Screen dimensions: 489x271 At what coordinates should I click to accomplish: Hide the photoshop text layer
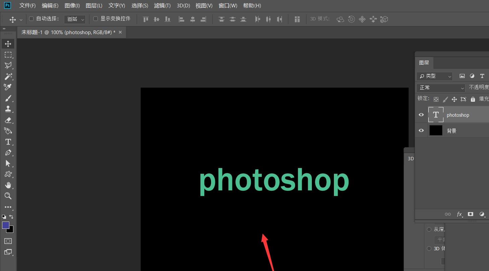421,114
